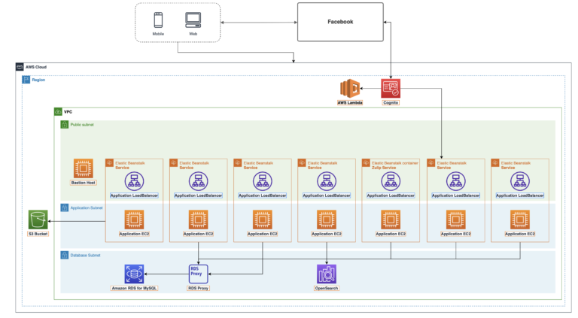Select the Zulip Service Application EC2 icon
The height and width of the screenshot is (318, 578).
pyautogui.click(x=391, y=220)
